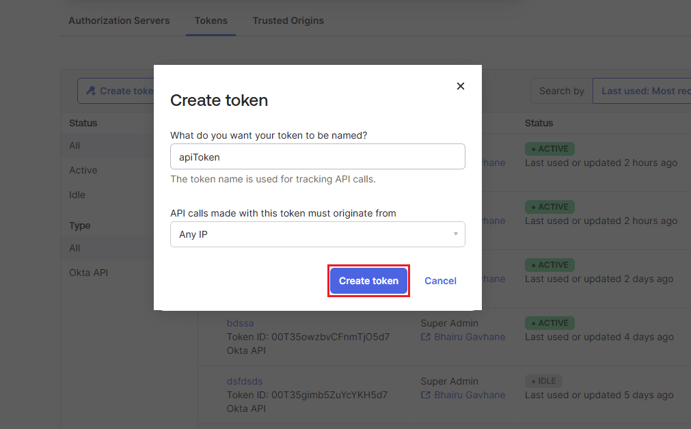Click the background Create token button with icon
This screenshot has height=429, width=691.
(x=116, y=91)
